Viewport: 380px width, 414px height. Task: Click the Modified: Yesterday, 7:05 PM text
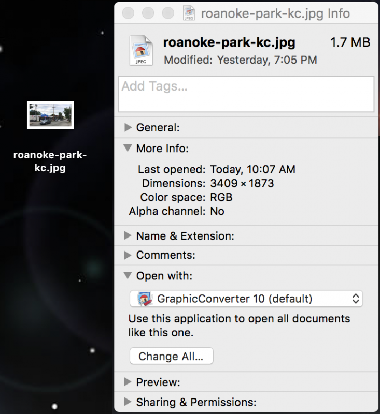241,60
